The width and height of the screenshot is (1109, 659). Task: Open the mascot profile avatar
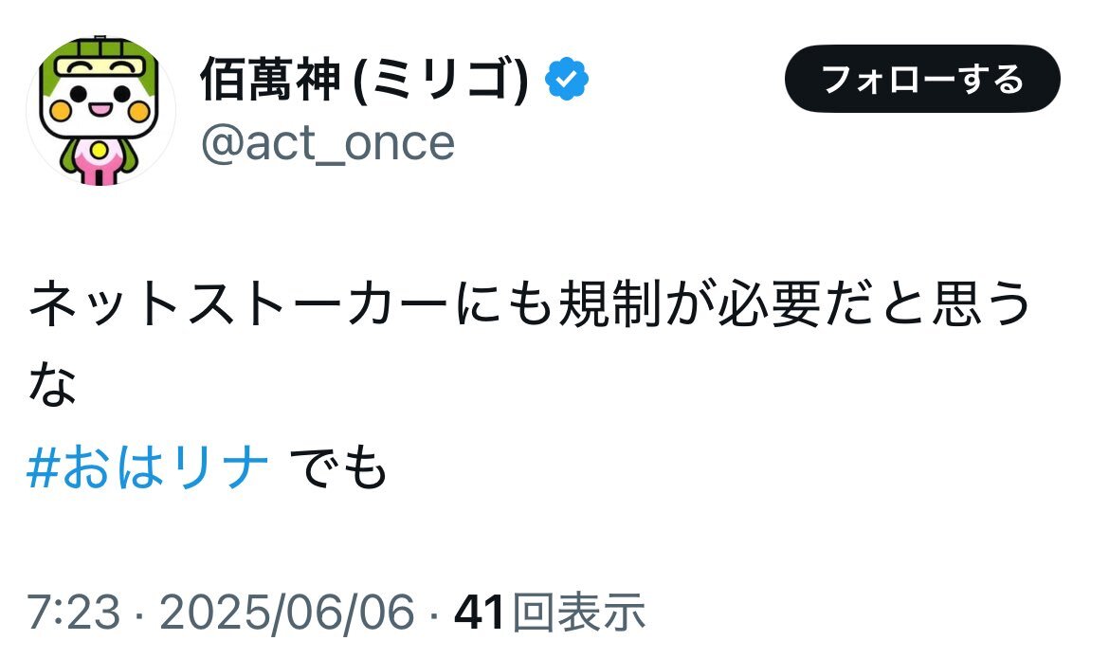(100, 110)
